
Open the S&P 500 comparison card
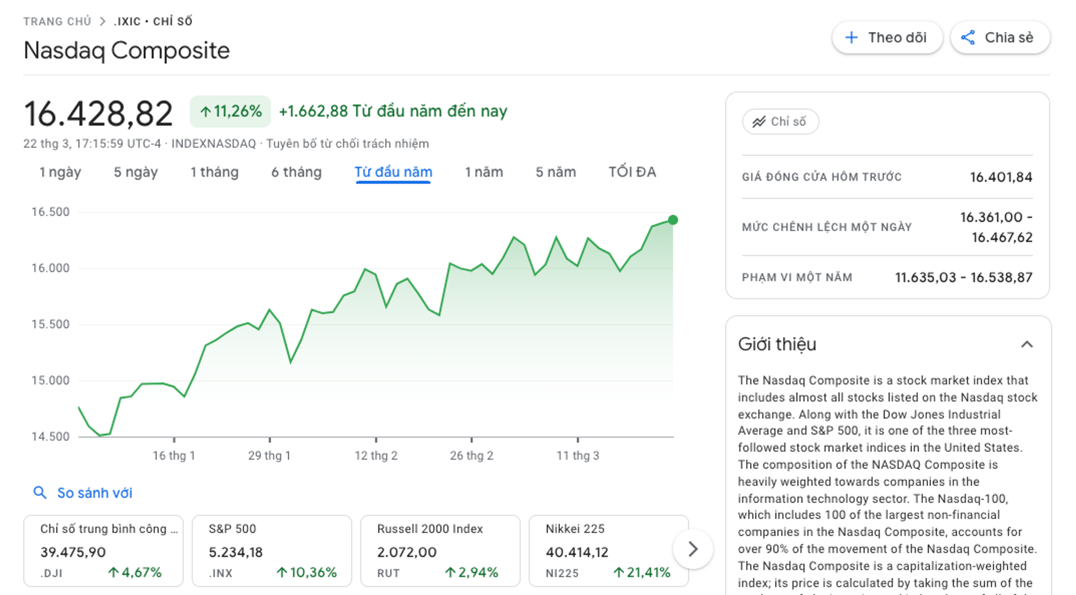pos(271,550)
